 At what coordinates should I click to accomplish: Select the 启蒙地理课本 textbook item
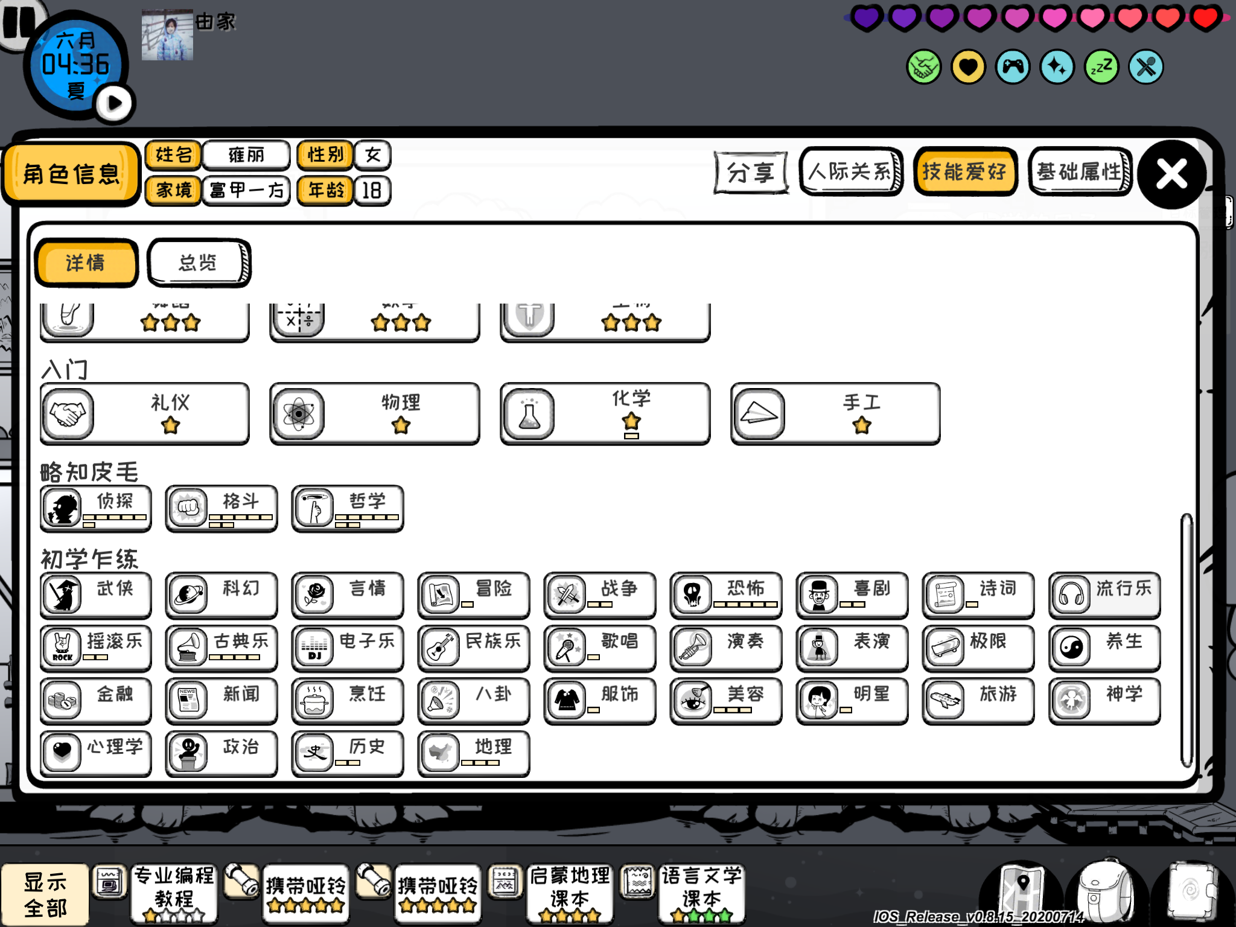tap(570, 895)
